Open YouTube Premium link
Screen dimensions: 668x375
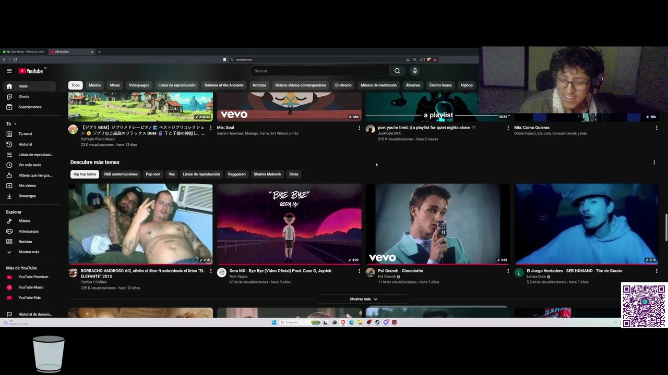point(30,277)
